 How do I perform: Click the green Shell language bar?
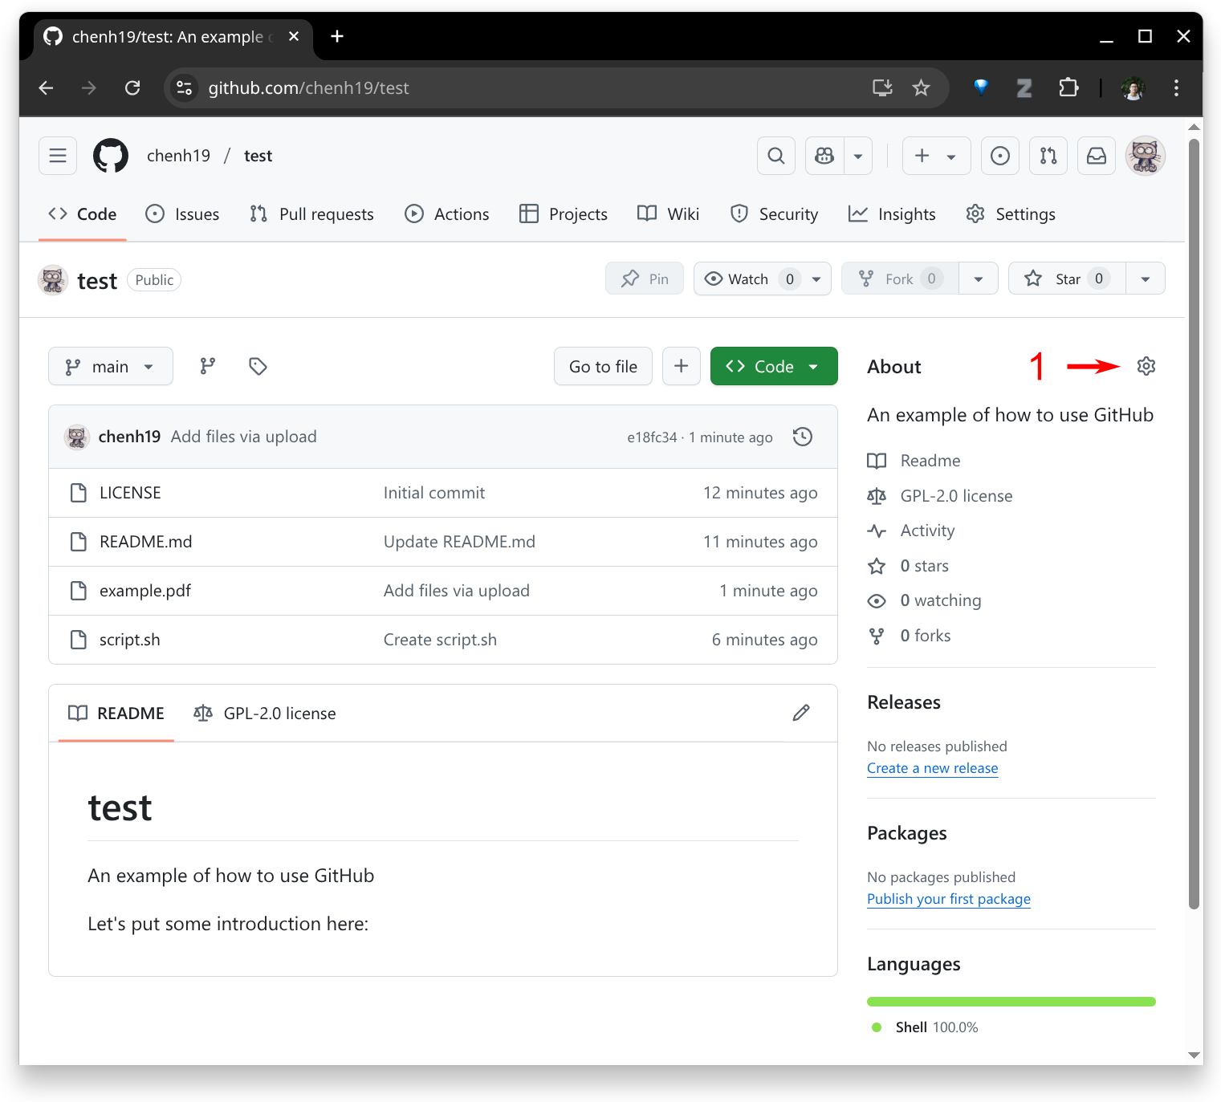1011,1001
